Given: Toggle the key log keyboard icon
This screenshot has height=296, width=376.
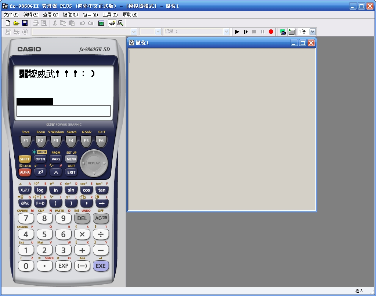Looking at the screenshot, I should (112, 23).
